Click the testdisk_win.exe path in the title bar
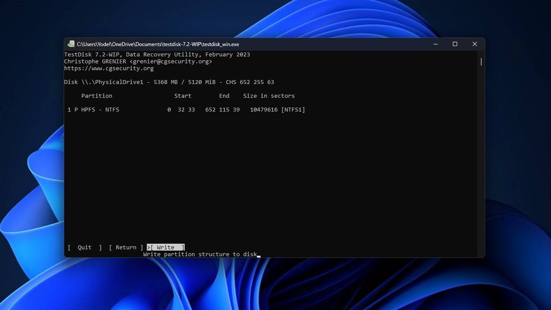This screenshot has height=310, width=551. (x=158, y=44)
